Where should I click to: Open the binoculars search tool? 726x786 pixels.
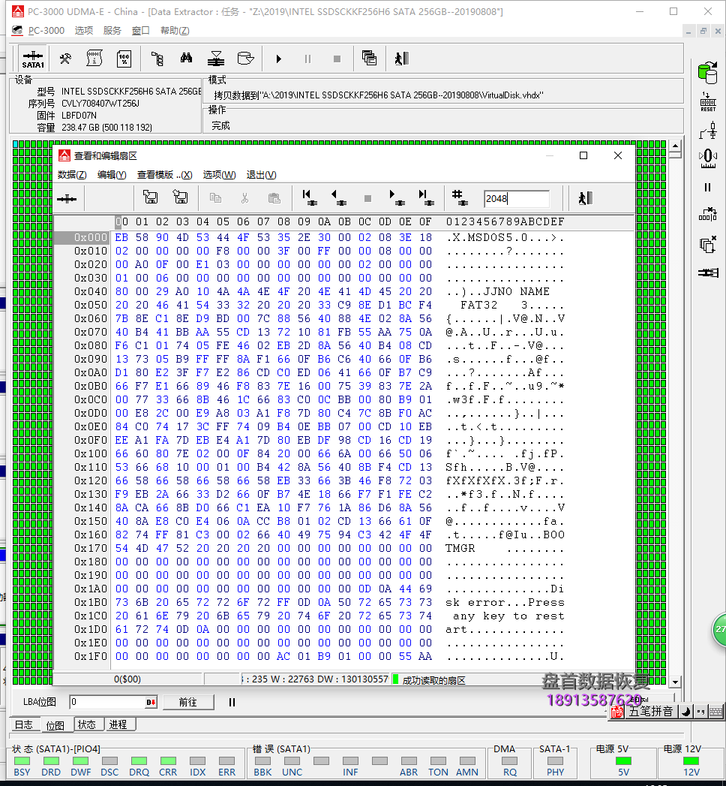pyautogui.click(x=186, y=59)
